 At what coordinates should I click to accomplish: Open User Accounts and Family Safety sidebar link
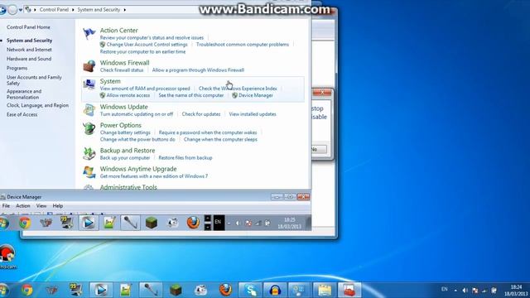pyautogui.click(x=34, y=80)
